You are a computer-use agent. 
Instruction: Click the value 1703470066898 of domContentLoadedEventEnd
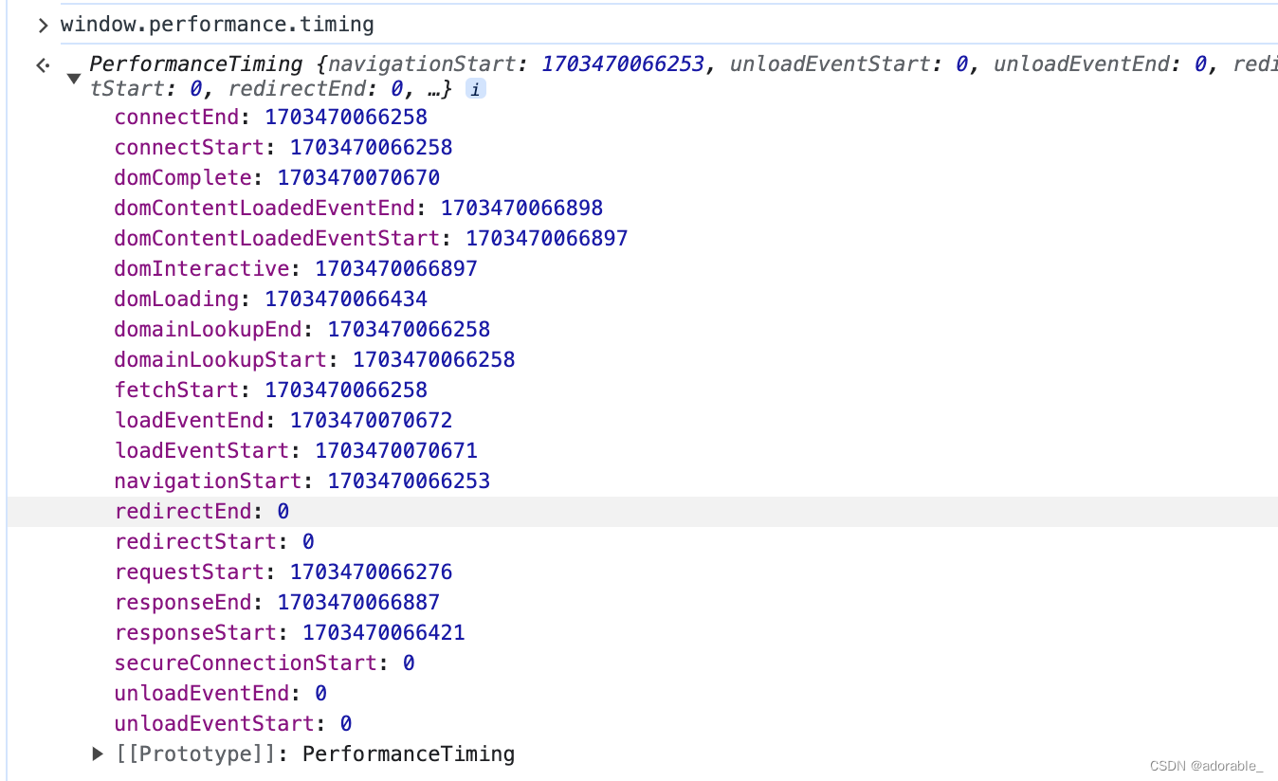click(522, 209)
